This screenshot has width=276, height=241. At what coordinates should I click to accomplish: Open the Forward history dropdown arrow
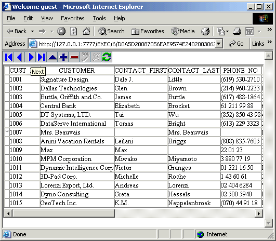tap(51, 32)
